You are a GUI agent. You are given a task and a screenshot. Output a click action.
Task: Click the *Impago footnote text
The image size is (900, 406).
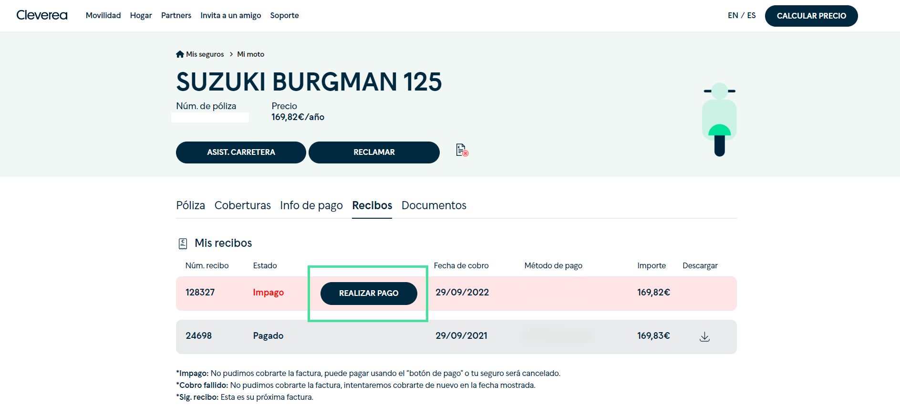tap(368, 374)
